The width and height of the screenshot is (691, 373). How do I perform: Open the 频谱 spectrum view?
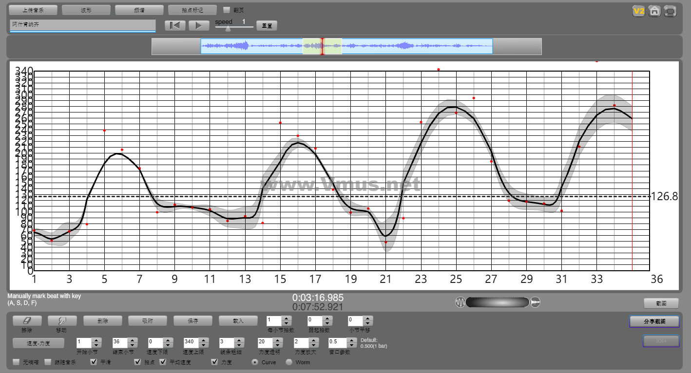pos(139,10)
